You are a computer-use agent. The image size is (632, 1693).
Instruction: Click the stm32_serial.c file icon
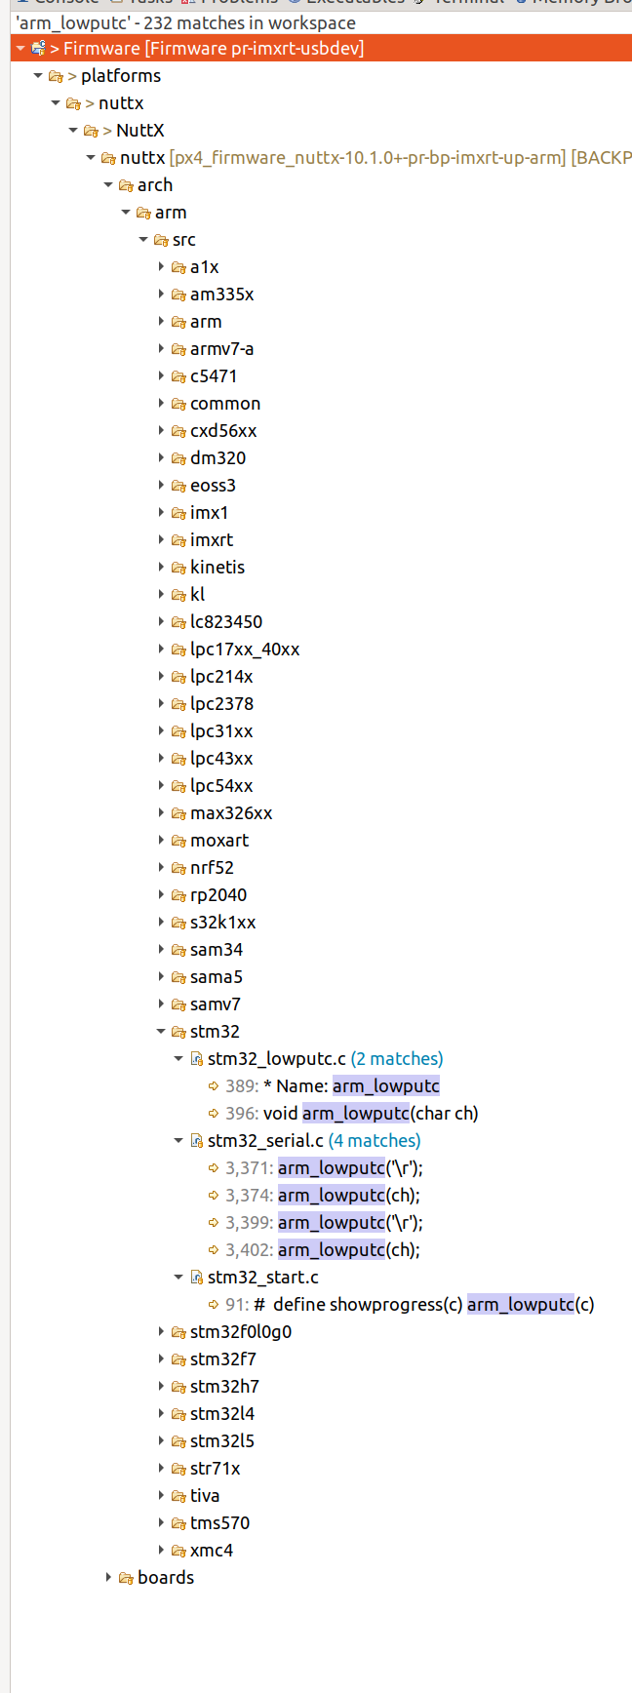[196, 1140]
